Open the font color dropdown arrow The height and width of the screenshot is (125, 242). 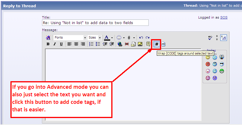pos(112,38)
